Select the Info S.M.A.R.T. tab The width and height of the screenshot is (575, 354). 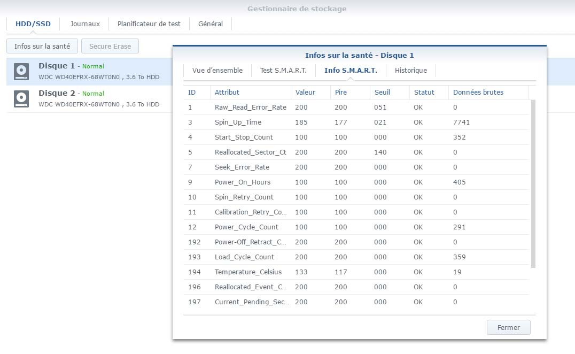(351, 71)
